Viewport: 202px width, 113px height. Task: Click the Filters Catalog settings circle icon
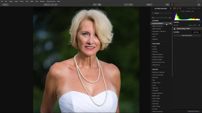tap(171, 8)
